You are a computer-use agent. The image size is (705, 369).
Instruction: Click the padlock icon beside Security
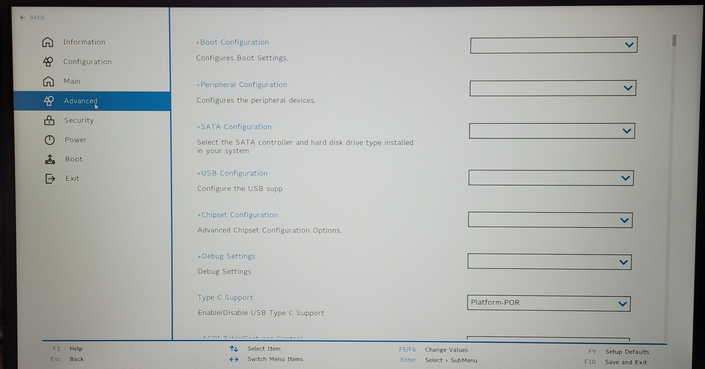click(49, 120)
